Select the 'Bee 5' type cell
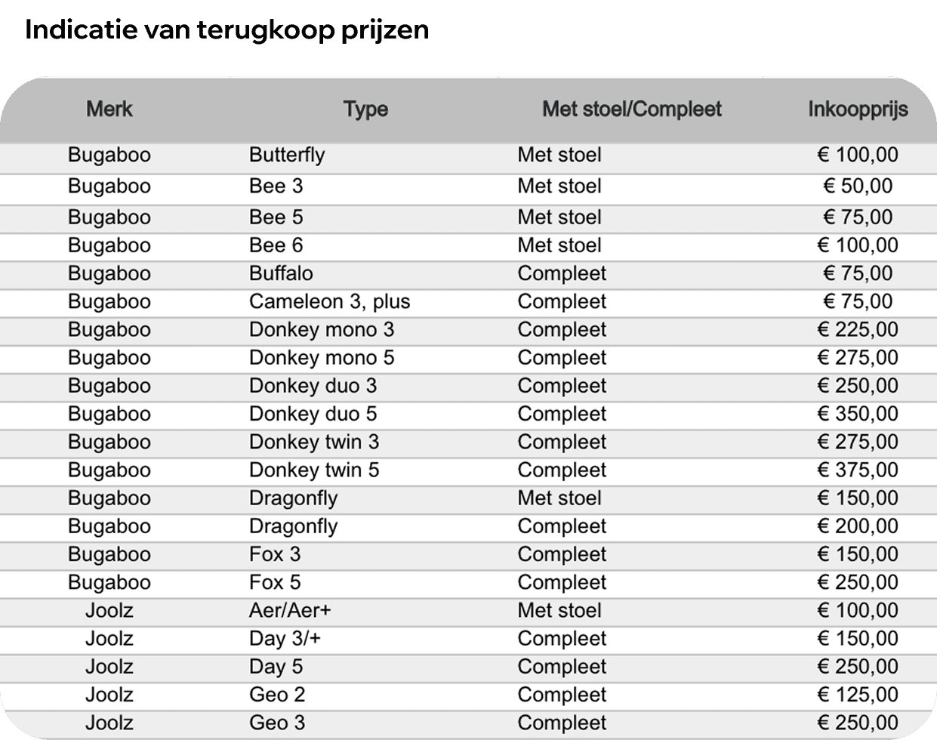 pos(276,217)
